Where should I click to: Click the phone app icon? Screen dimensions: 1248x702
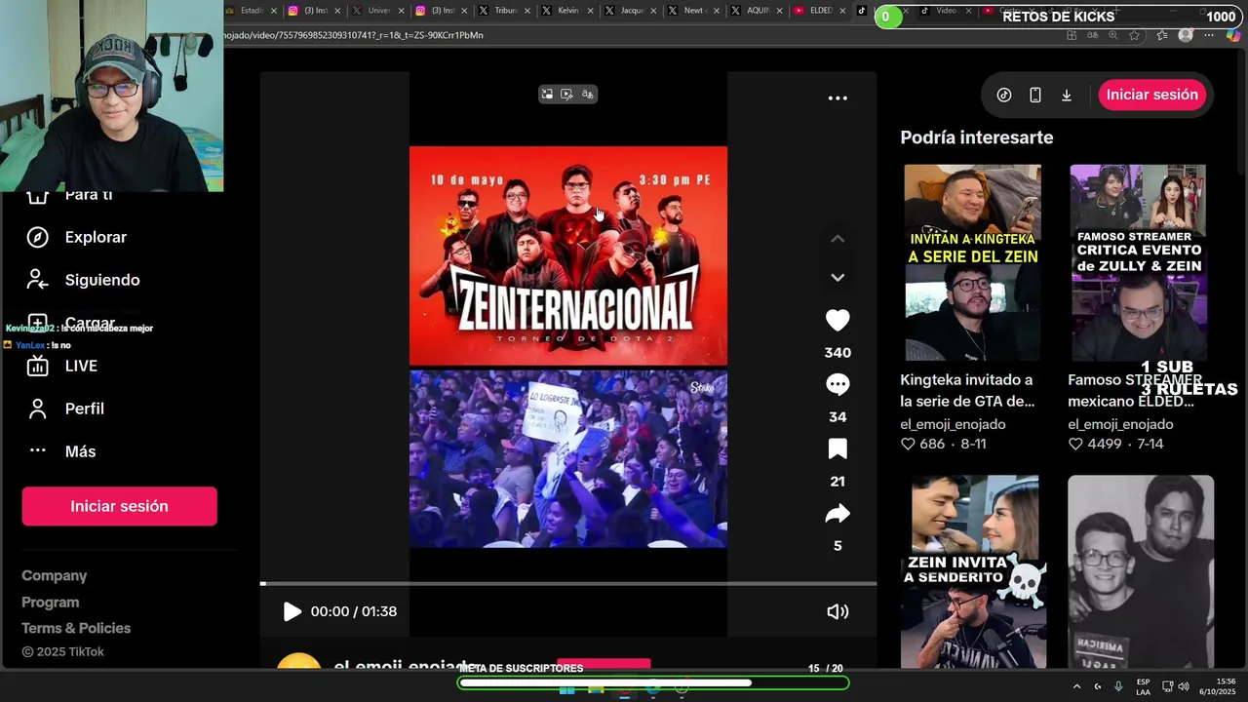[1035, 95]
